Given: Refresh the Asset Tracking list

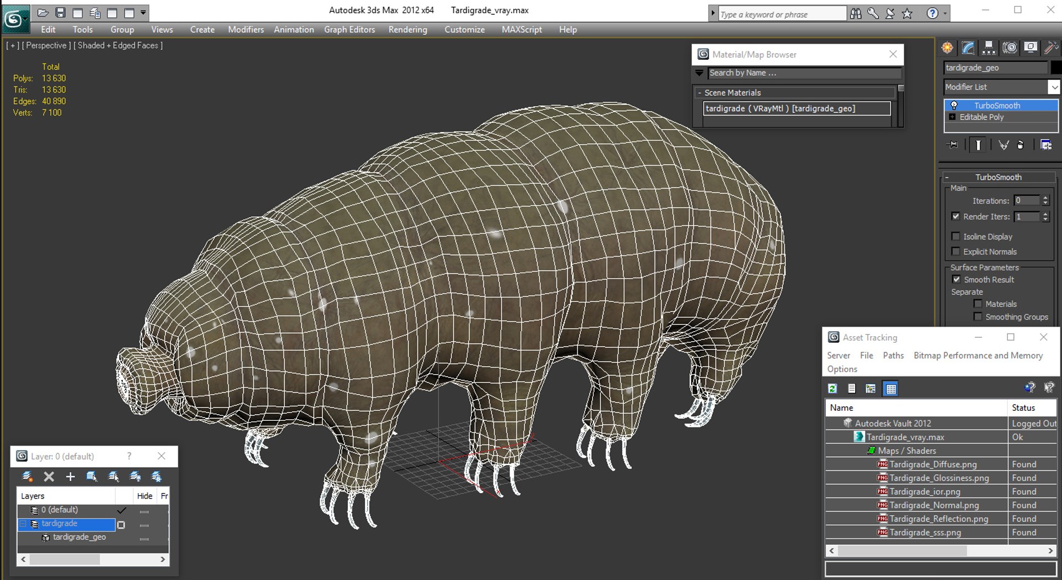Looking at the screenshot, I should click(x=832, y=389).
